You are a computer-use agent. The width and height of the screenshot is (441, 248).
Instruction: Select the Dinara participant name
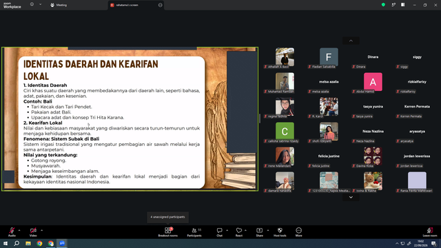pos(373,57)
